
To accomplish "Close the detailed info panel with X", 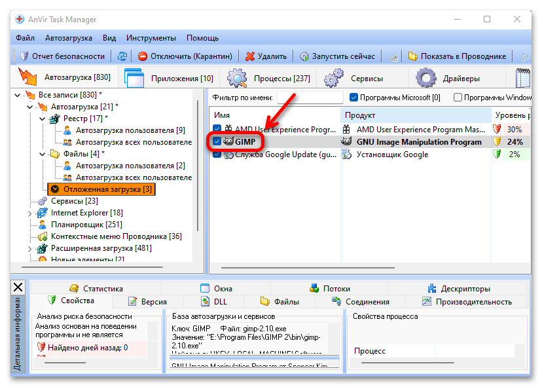I will tap(18, 287).
